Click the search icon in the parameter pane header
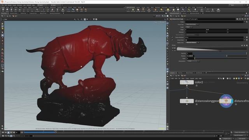 pos(242,19)
